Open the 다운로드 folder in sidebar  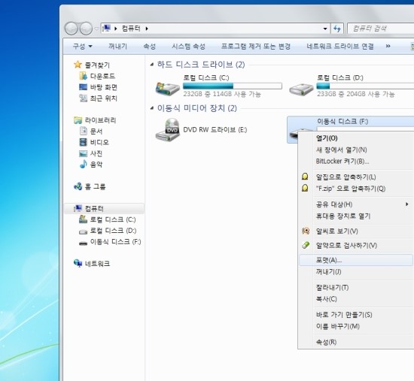point(102,76)
